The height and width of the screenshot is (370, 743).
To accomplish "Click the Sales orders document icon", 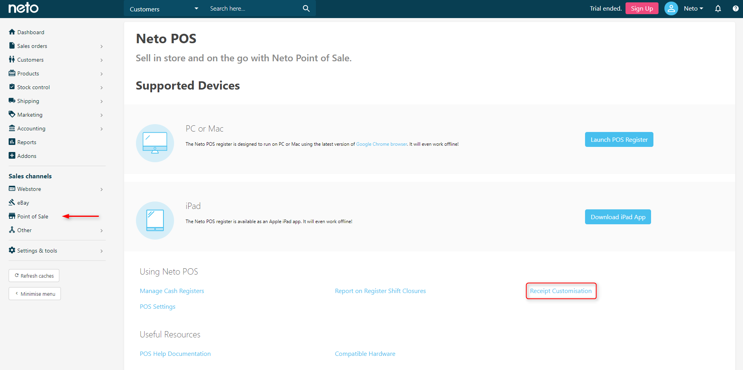I will (12, 46).
